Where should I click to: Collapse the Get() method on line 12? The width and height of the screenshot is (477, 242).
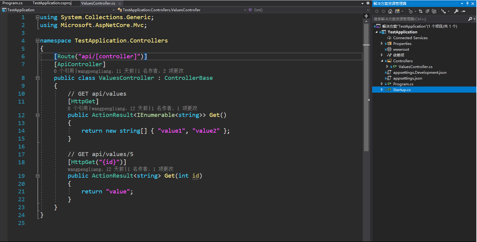click(37, 115)
